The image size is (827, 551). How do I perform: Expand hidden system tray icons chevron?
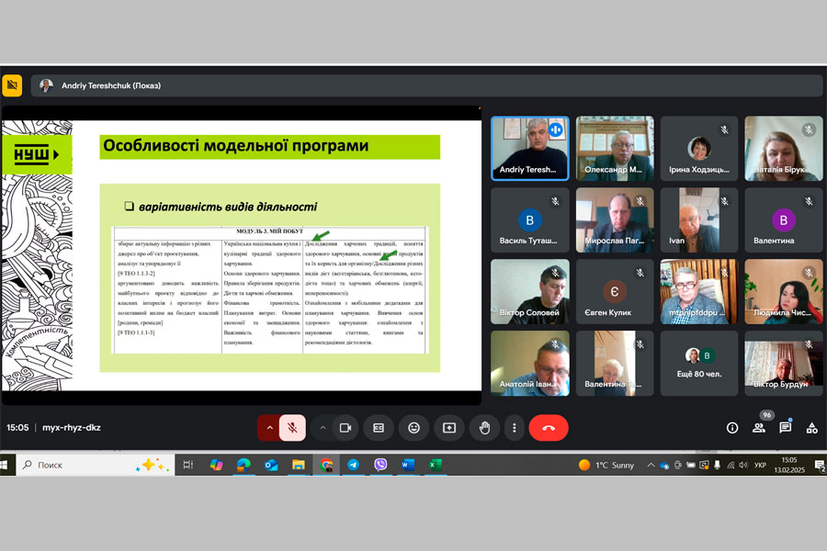point(651,465)
